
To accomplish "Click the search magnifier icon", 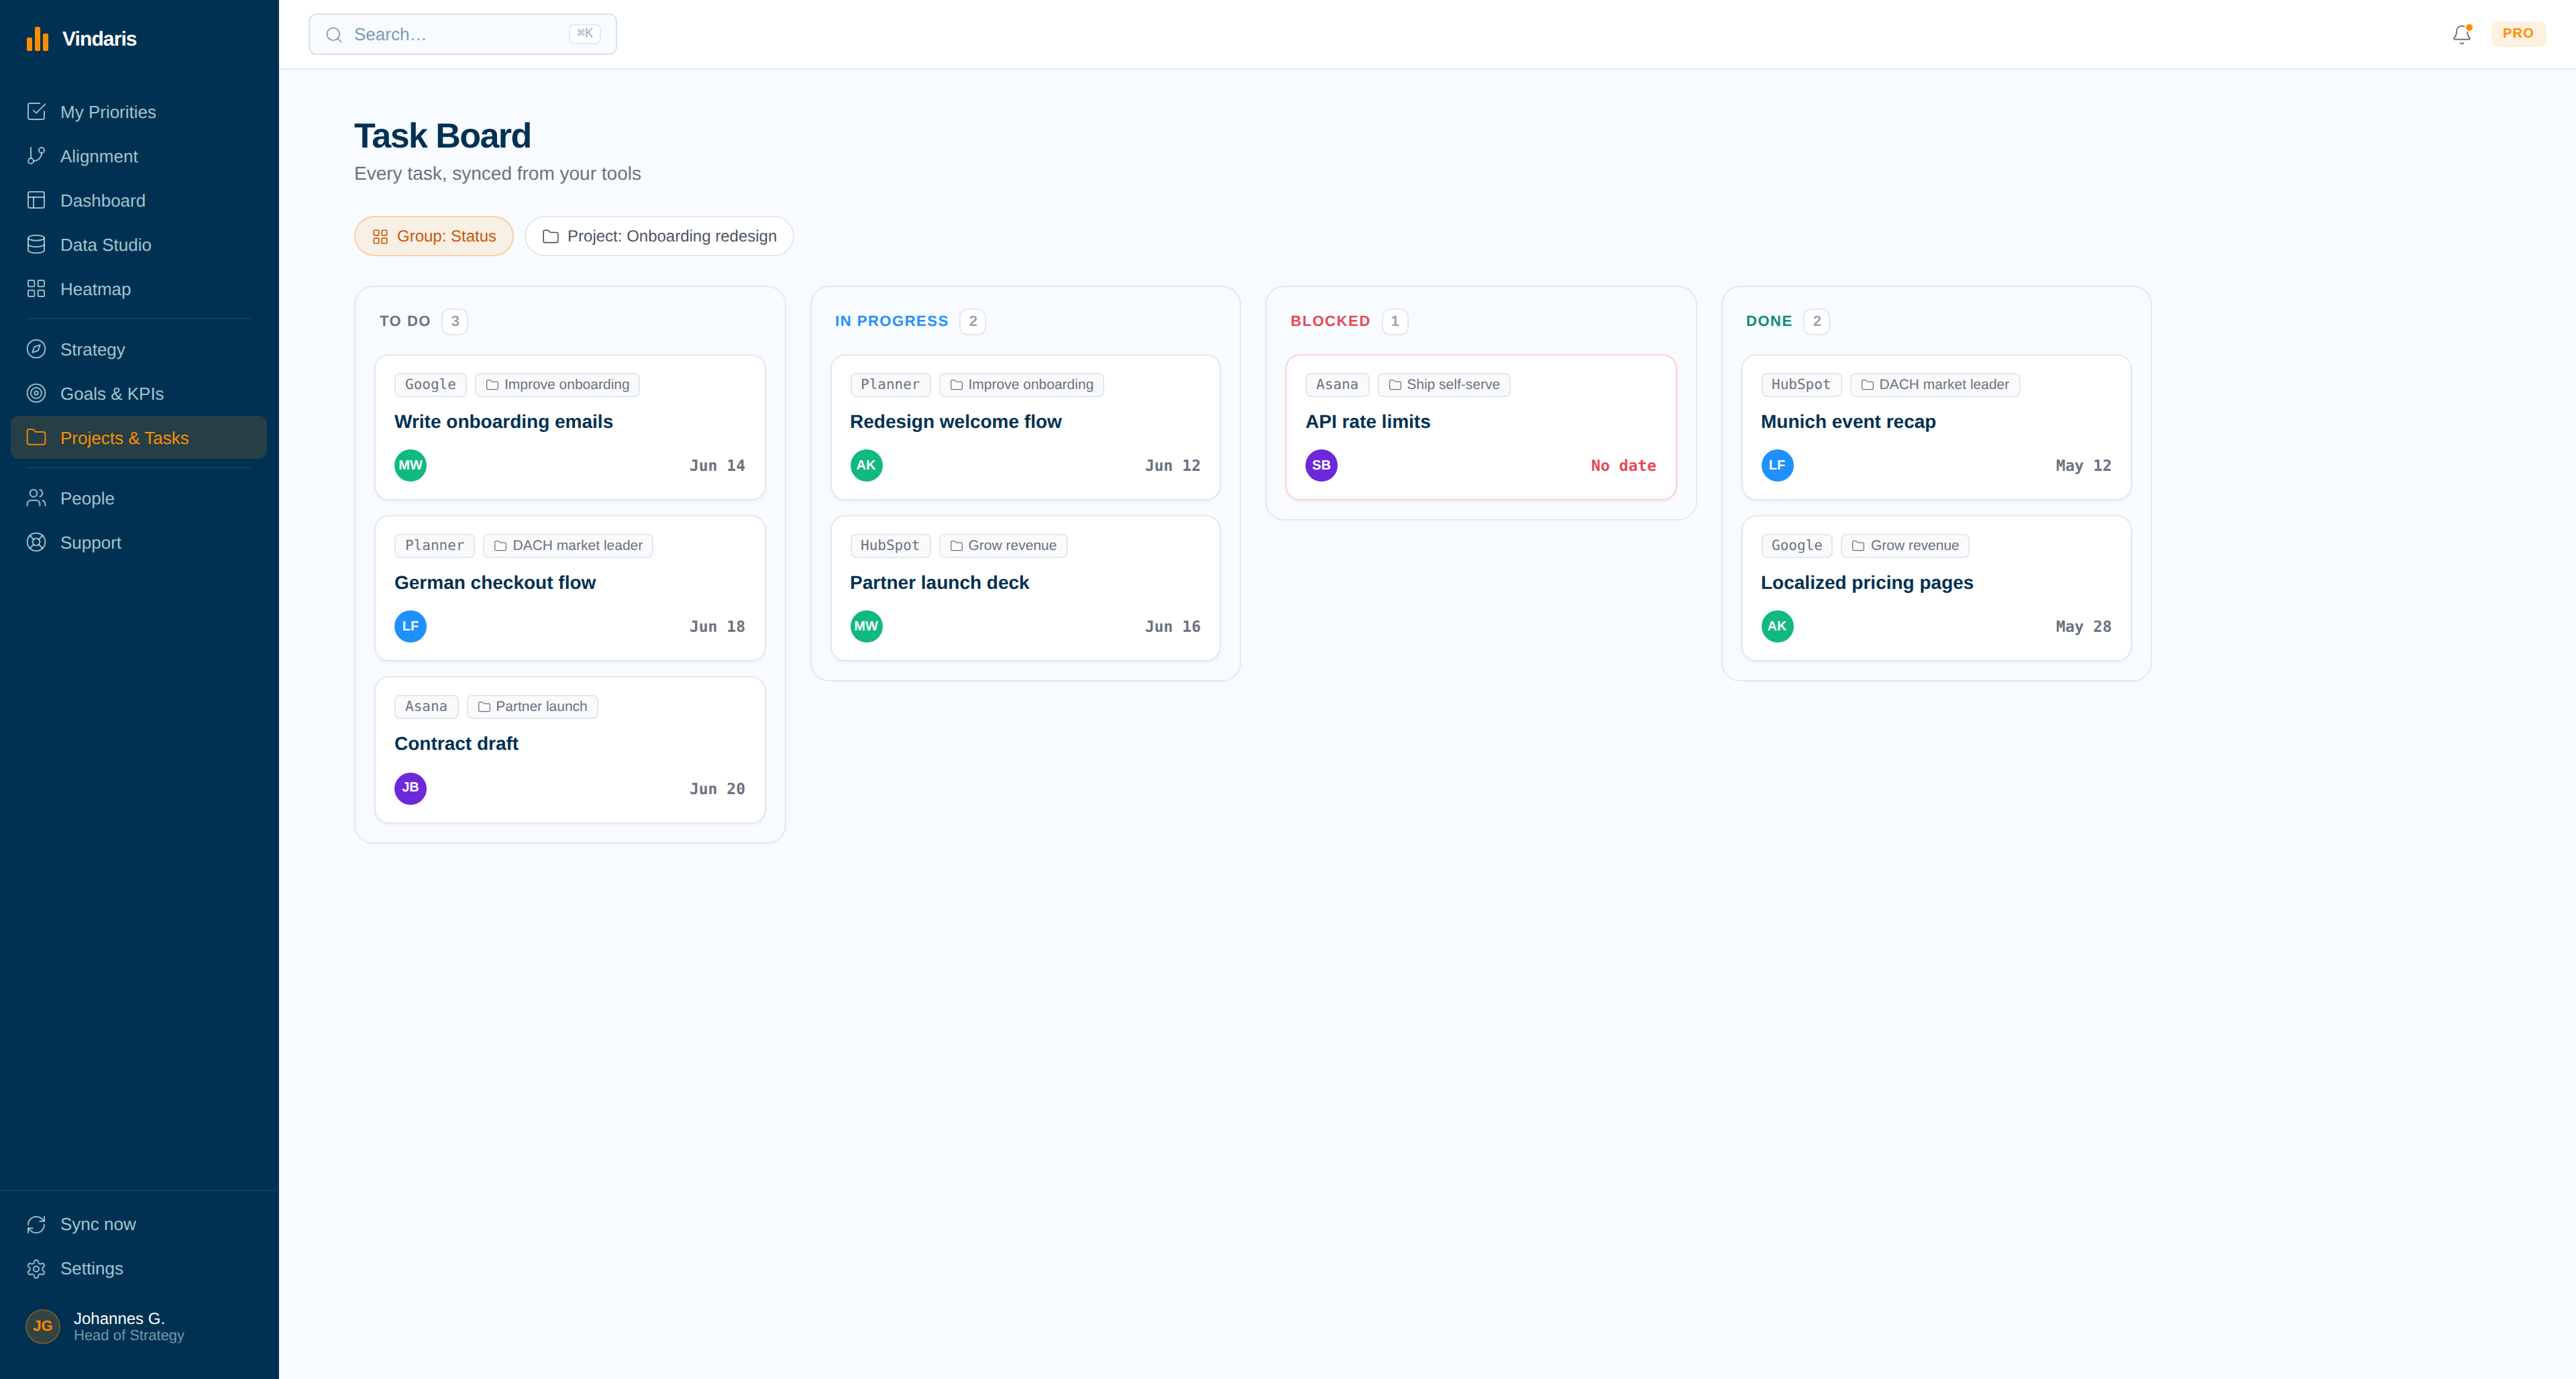I will point(334,34).
